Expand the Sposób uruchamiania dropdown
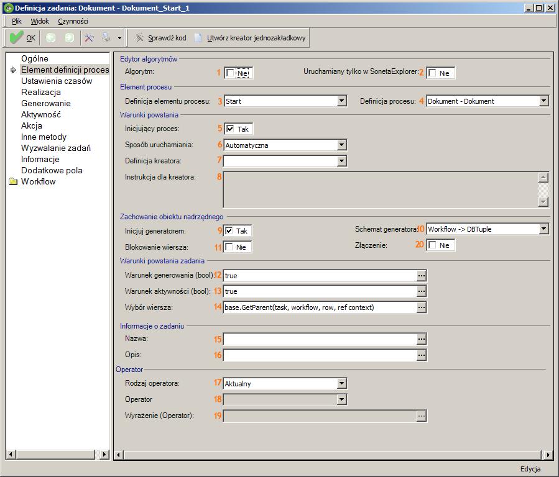Viewport: 559px width, 477px height. point(341,145)
